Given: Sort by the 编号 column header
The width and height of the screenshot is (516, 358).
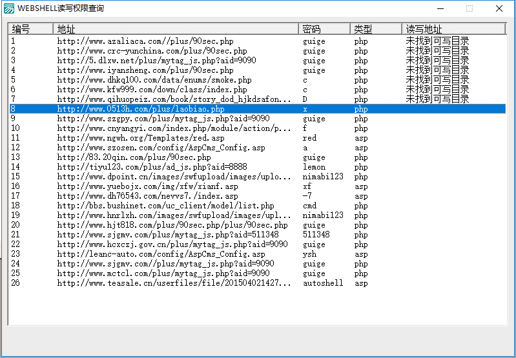Looking at the screenshot, I should point(30,29).
